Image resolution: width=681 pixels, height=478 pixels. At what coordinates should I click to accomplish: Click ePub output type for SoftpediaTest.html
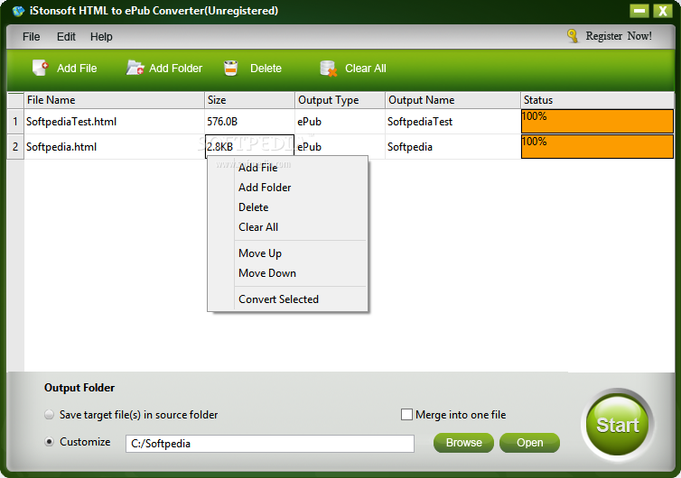coord(340,122)
